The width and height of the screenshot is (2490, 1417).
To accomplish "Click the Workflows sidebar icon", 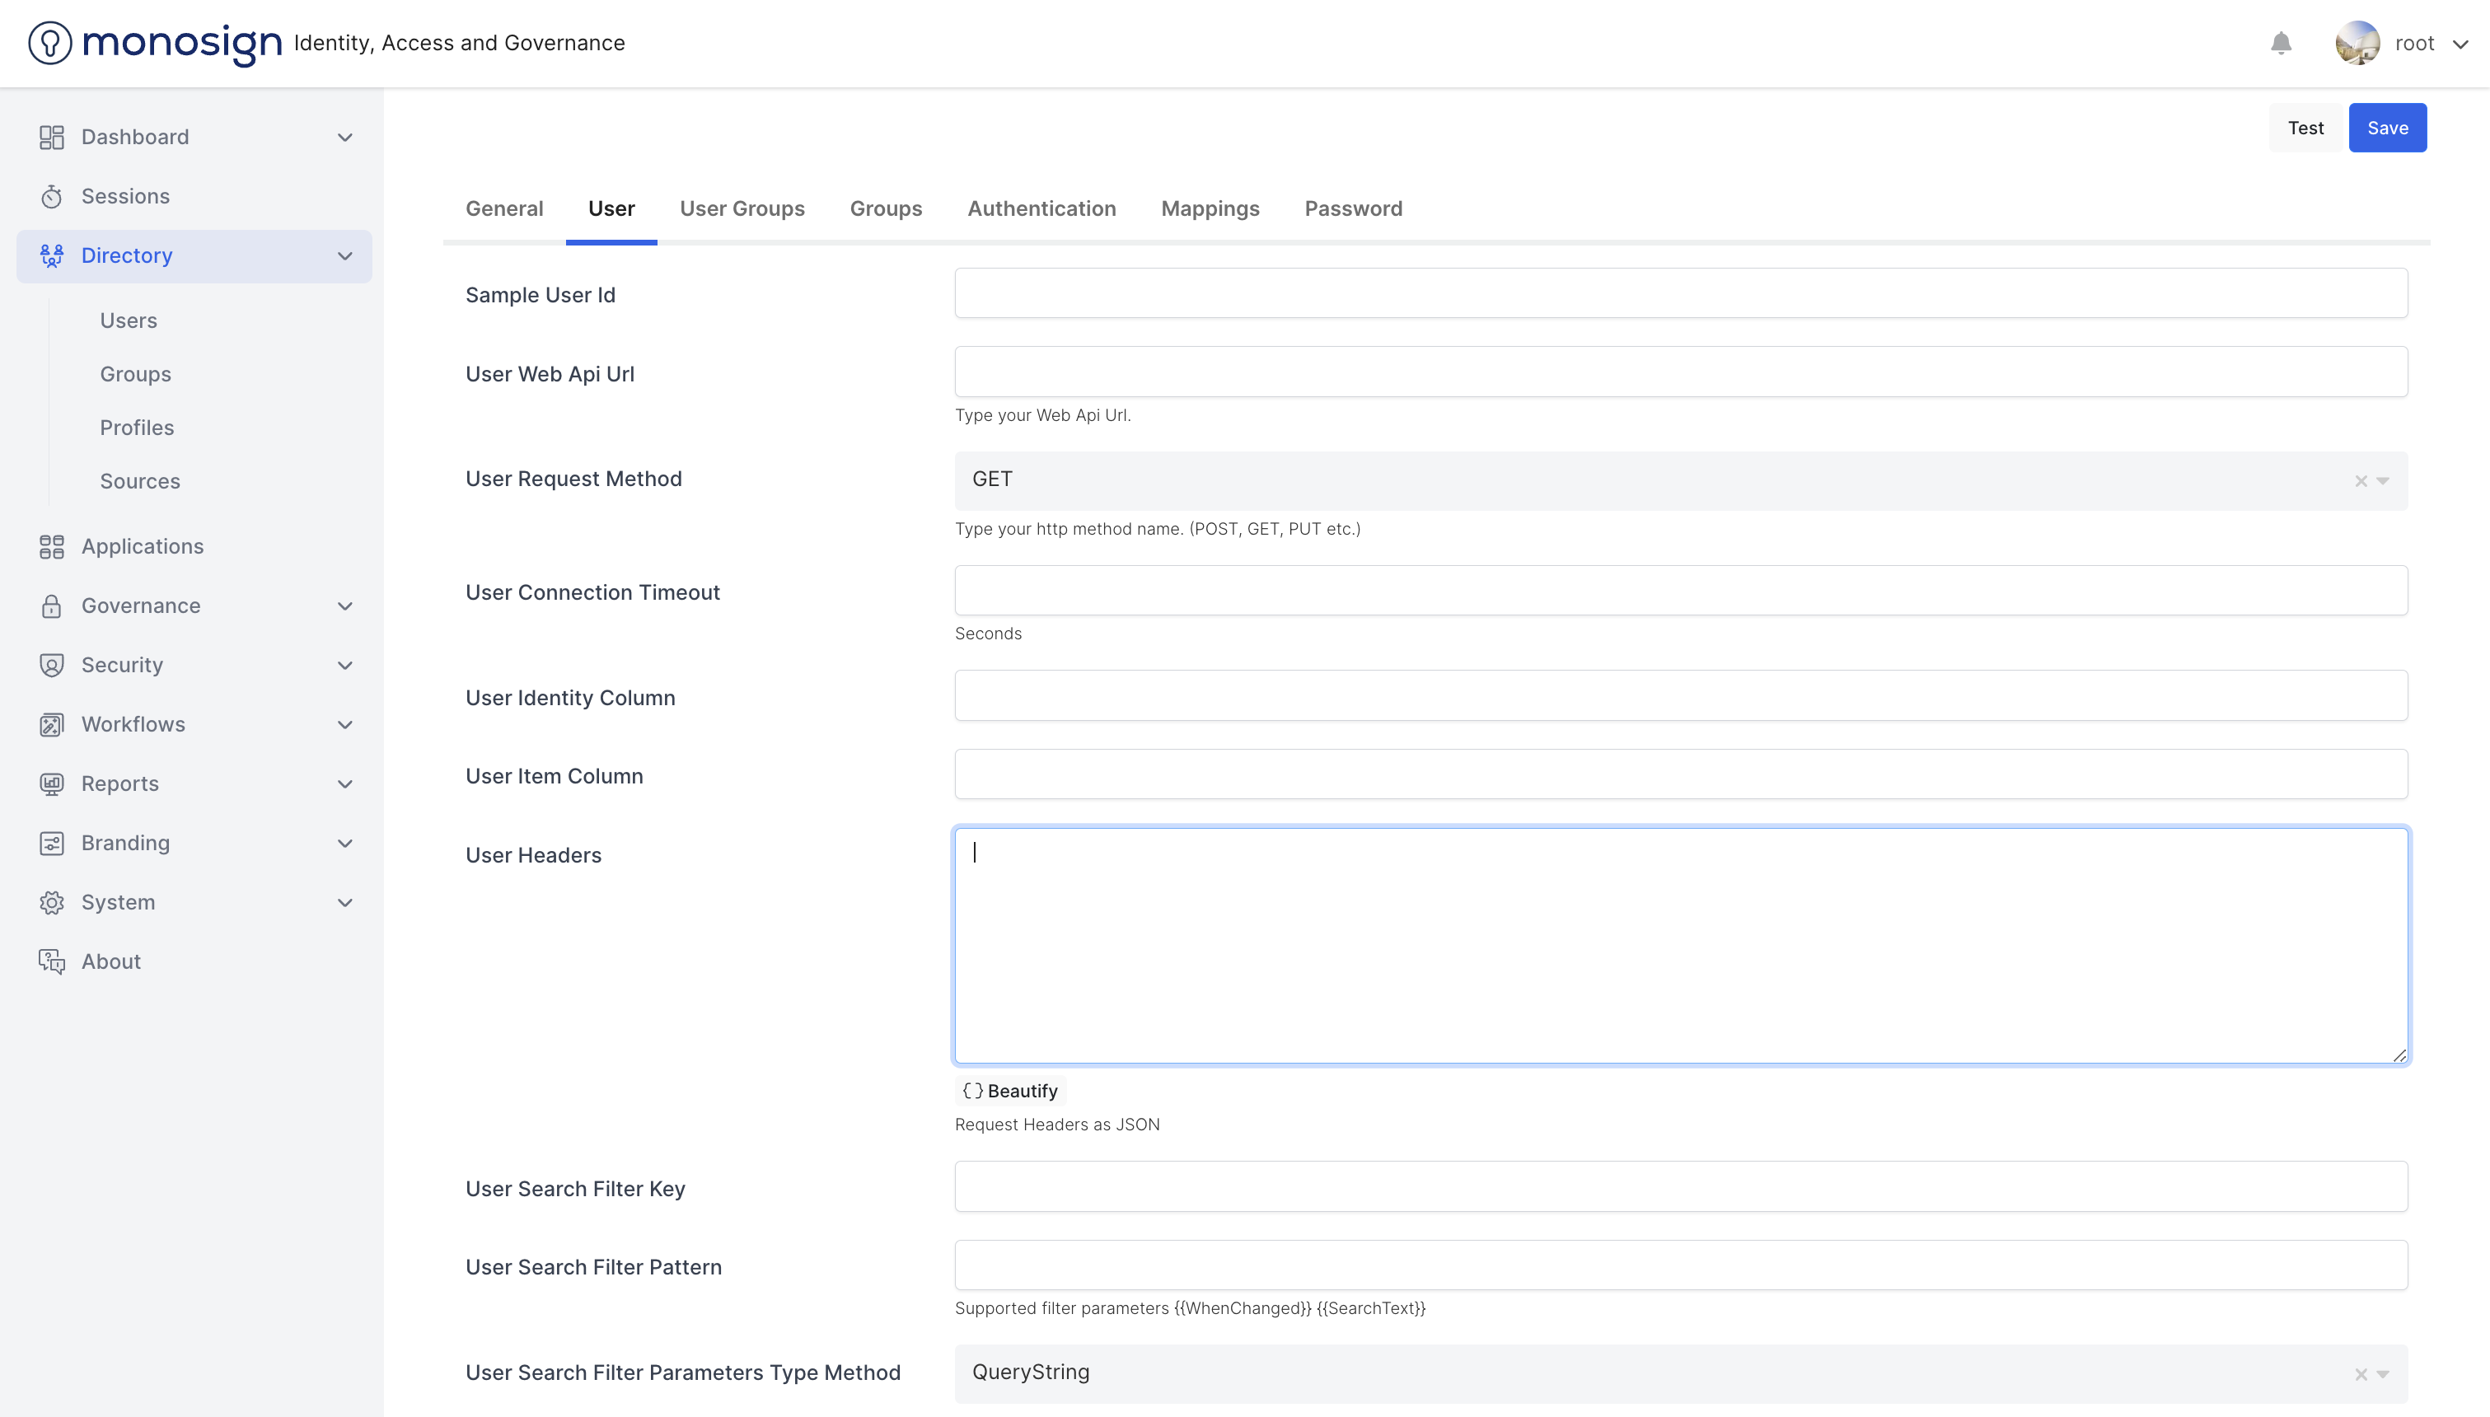I will pyautogui.click(x=52, y=725).
